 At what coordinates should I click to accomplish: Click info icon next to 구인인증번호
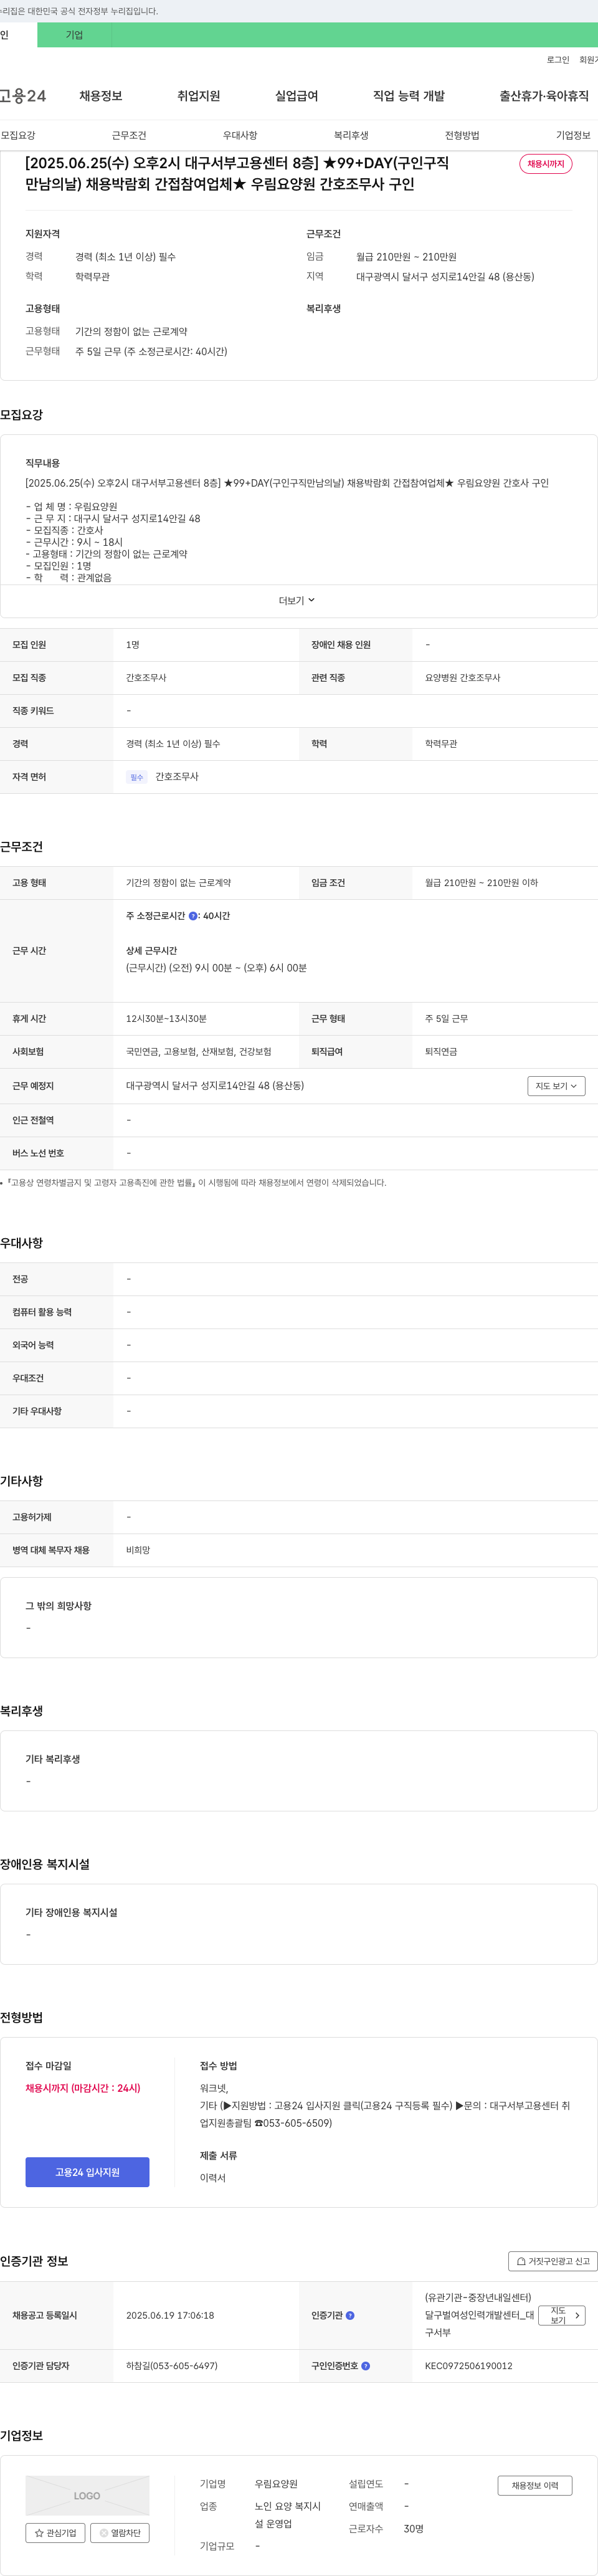click(x=366, y=2366)
